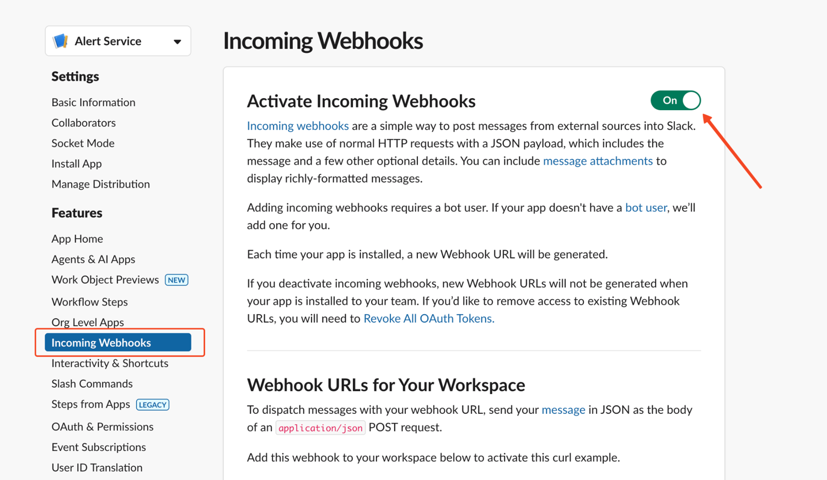Viewport: 827px width, 480px height.
Task: Click the Webhook URLs for Your Workspace heading
Action: tap(386, 385)
